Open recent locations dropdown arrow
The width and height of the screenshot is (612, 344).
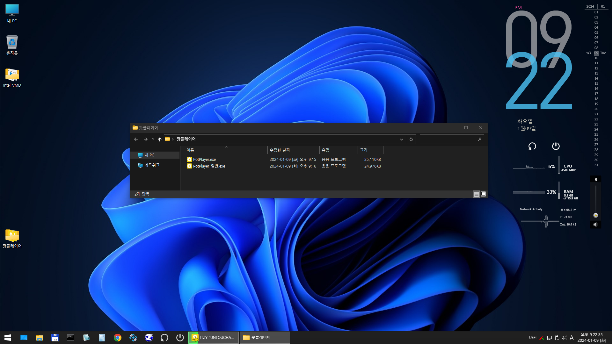153,139
